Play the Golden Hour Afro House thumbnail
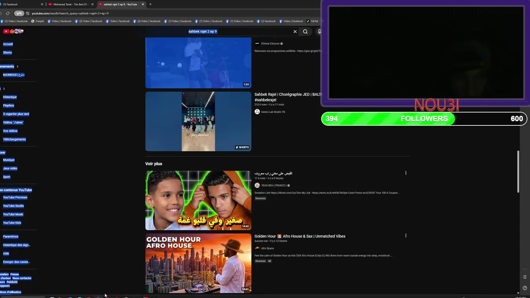 coord(198,263)
